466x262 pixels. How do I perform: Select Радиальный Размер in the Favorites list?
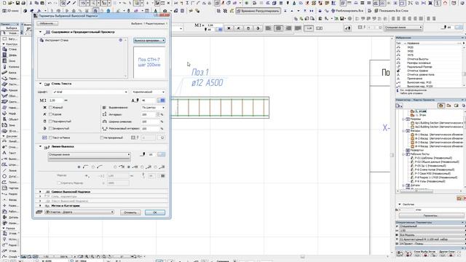pyautogui.click(x=419, y=67)
